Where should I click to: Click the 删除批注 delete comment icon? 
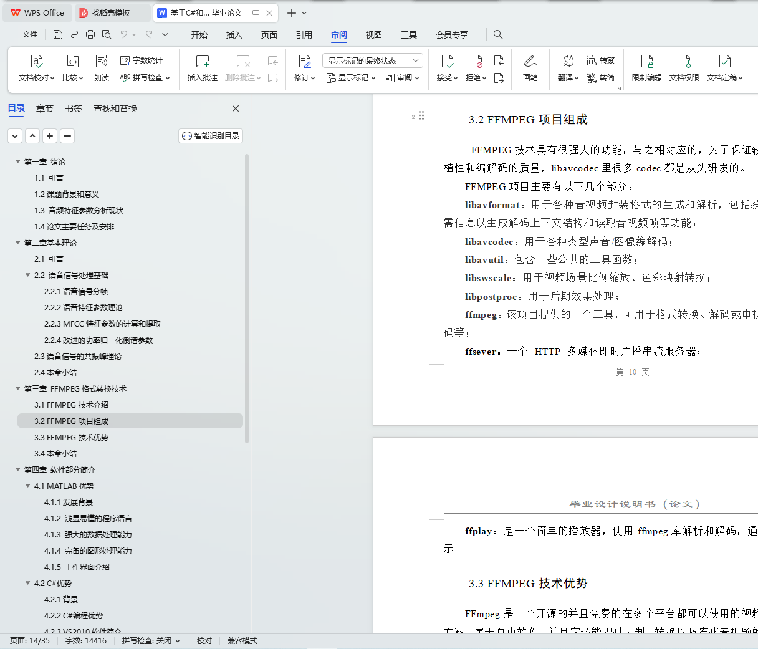coord(243,61)
